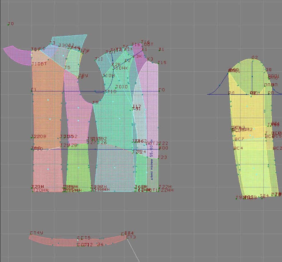
Task: Click the "T20HH" hem label
Action: click(41, 190)
